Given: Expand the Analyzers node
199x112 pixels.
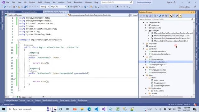Looking at the screenshot, I should [146, 25].
